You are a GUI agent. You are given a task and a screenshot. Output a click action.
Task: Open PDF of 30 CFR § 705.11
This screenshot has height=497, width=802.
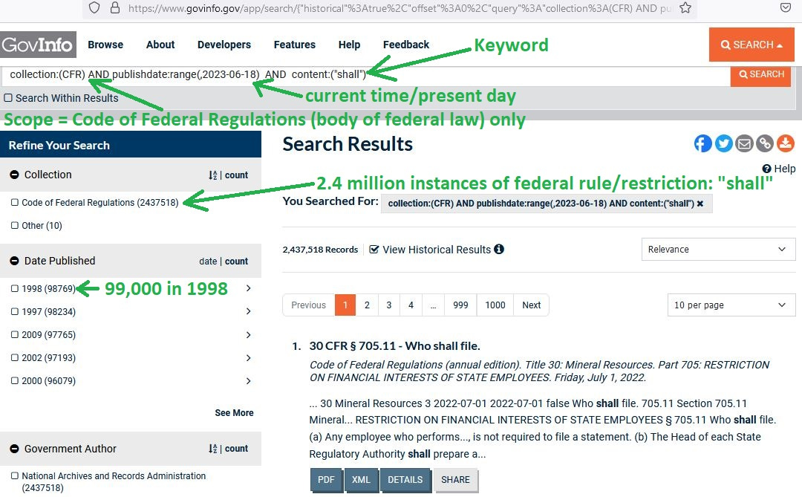(x=326, y=480)
